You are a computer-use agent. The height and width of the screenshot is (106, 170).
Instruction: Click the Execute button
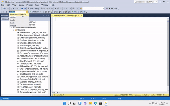coord(34,12)
